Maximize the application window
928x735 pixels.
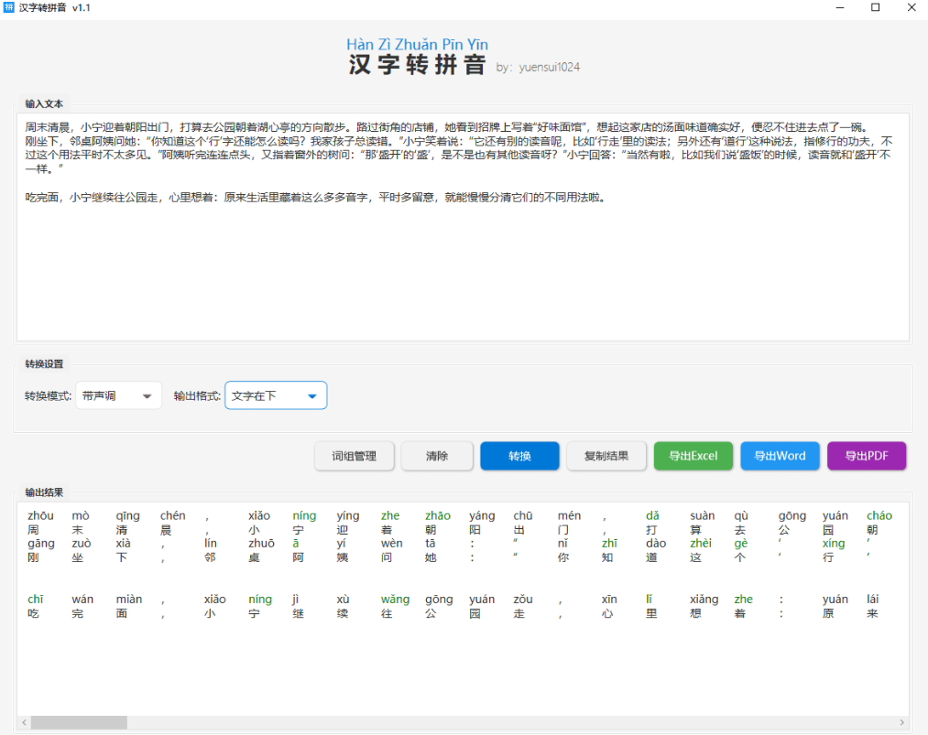pyautogui.click(x=875, y=7)
